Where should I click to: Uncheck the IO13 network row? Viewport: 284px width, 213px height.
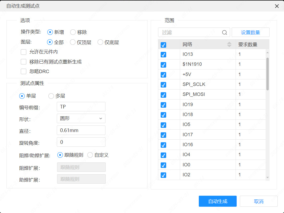coord(163,54)
